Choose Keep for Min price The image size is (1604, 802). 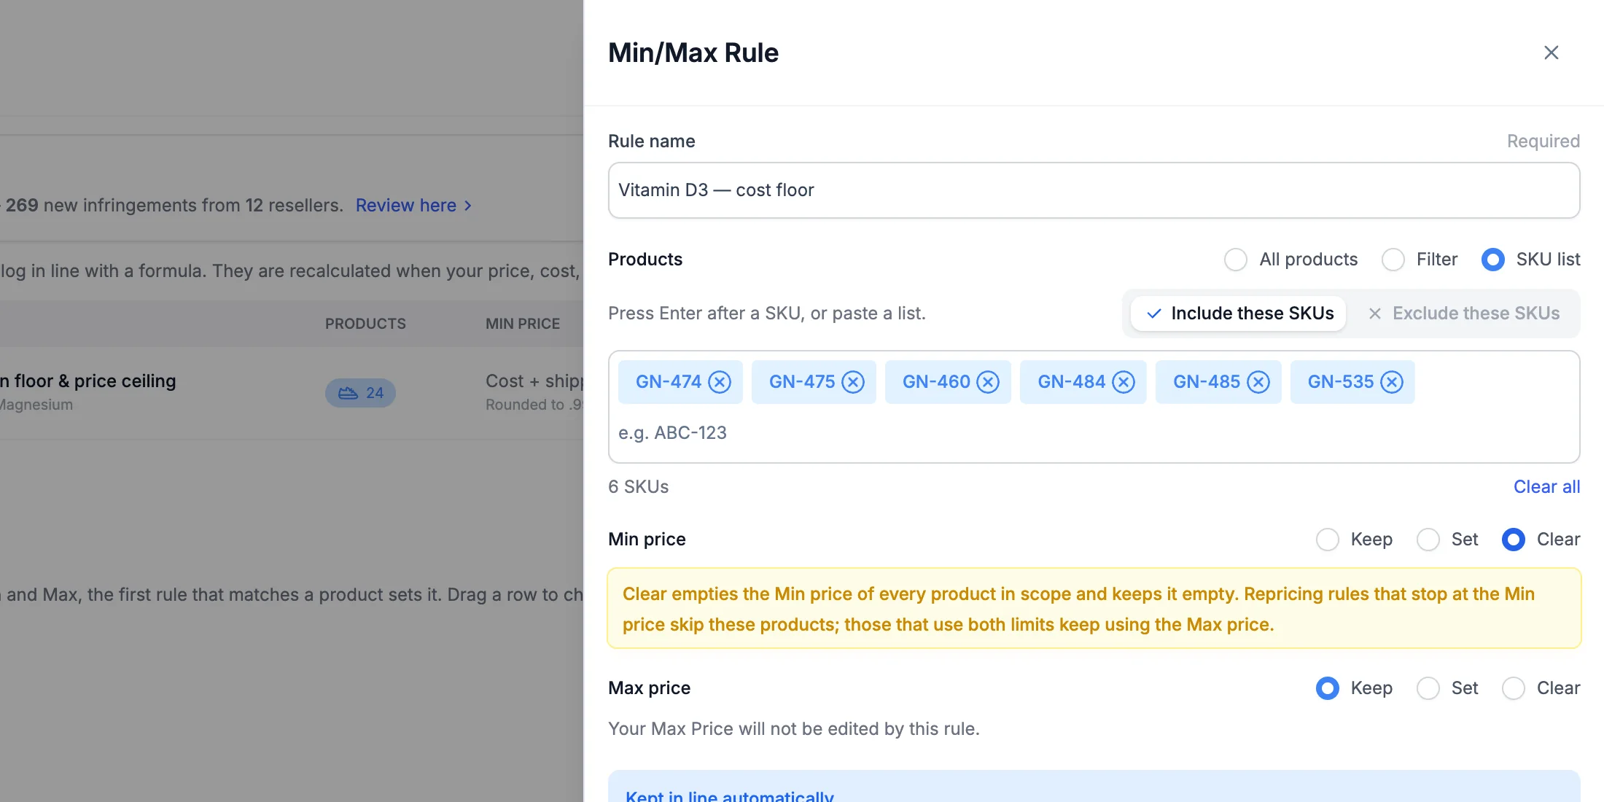pyautogui.click(x=1328, y=540)
